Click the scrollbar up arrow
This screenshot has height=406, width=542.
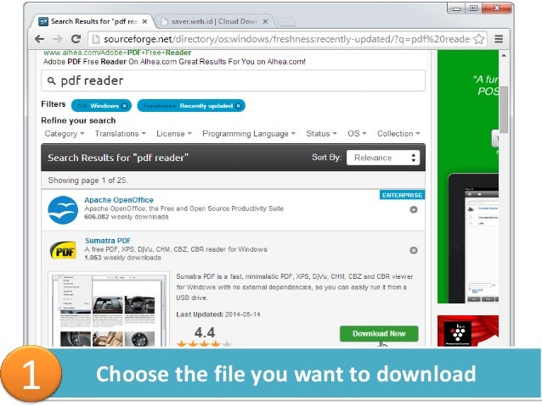click(504, 56)
